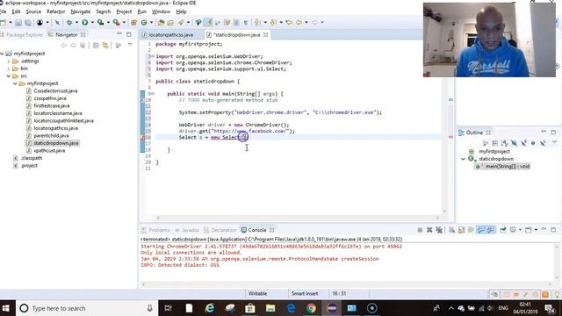Select xpathcust.java in Navigator
Screen dimensions: 562x316
pos(49,150)
